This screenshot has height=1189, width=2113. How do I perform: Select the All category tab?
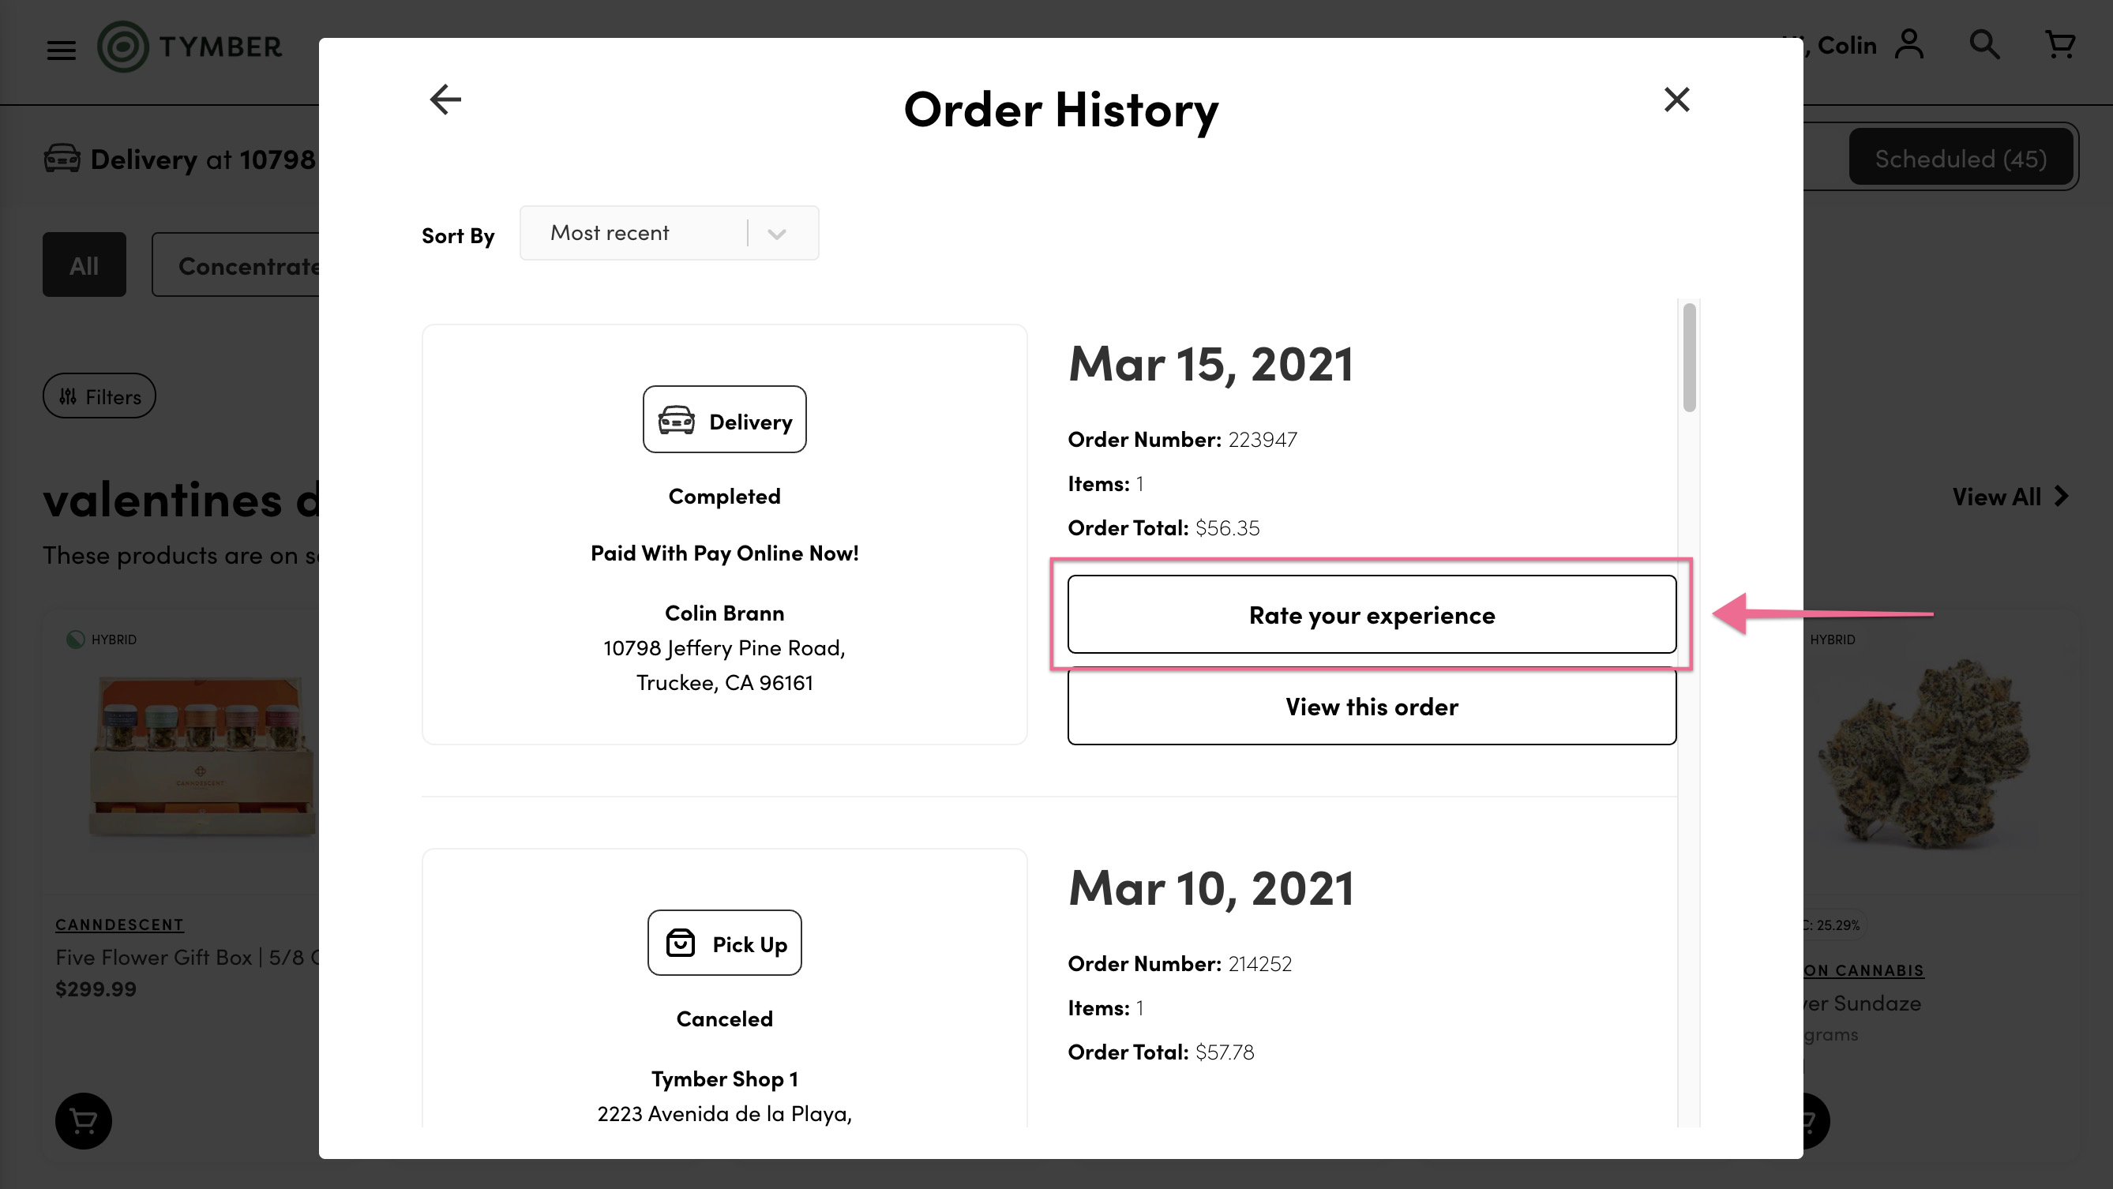click(x=84, y=264)
